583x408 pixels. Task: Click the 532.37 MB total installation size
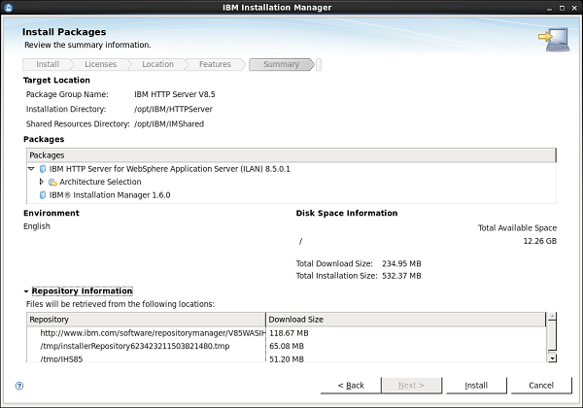click(401, 276)
